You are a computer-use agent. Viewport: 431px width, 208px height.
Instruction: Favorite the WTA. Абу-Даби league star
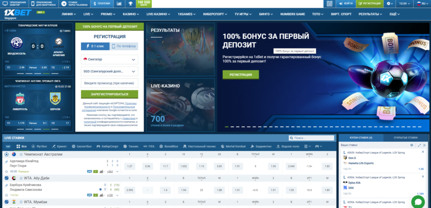[x=21, y=178]
